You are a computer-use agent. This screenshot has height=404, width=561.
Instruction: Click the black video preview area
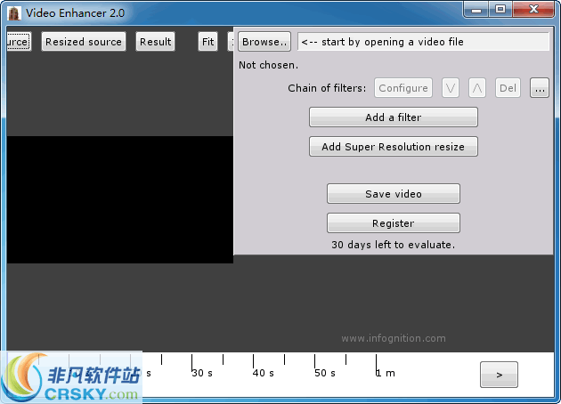point(120,199)
